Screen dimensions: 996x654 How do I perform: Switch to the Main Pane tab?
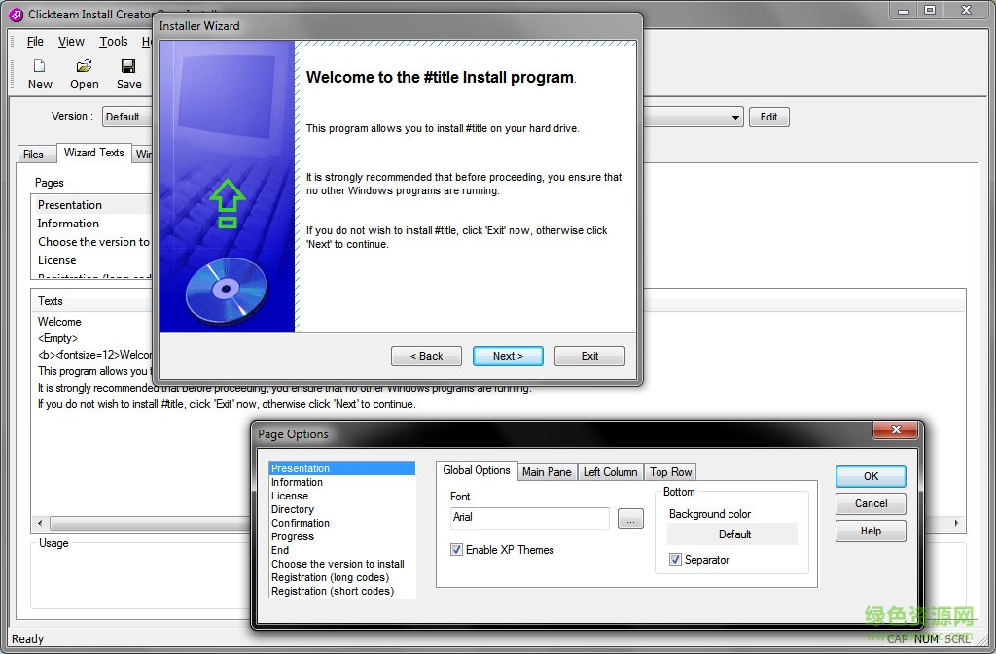tap(547, 472)
